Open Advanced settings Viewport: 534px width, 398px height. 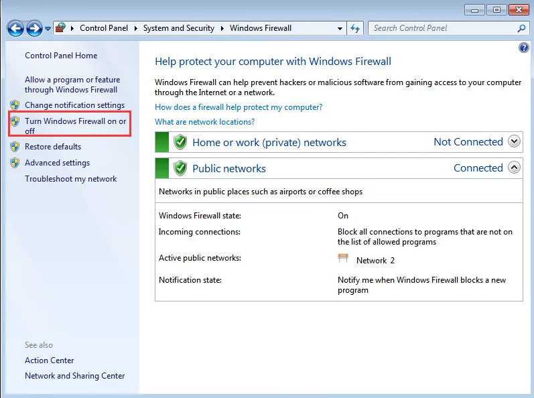point(57,163)
